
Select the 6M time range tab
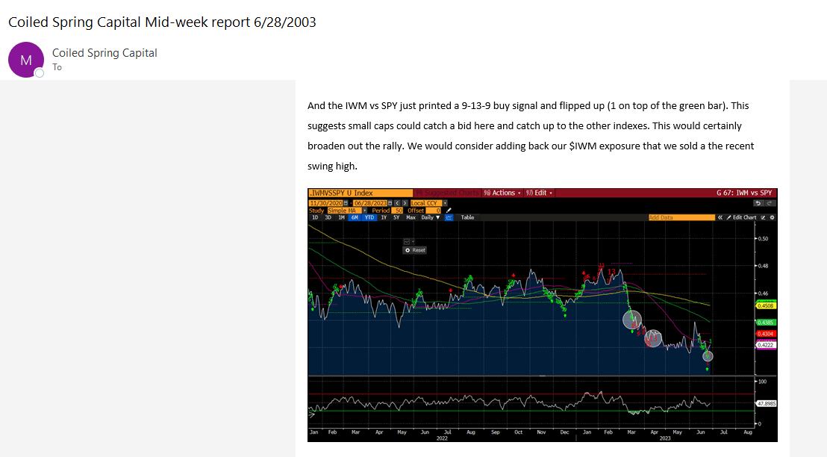point(355,217)
